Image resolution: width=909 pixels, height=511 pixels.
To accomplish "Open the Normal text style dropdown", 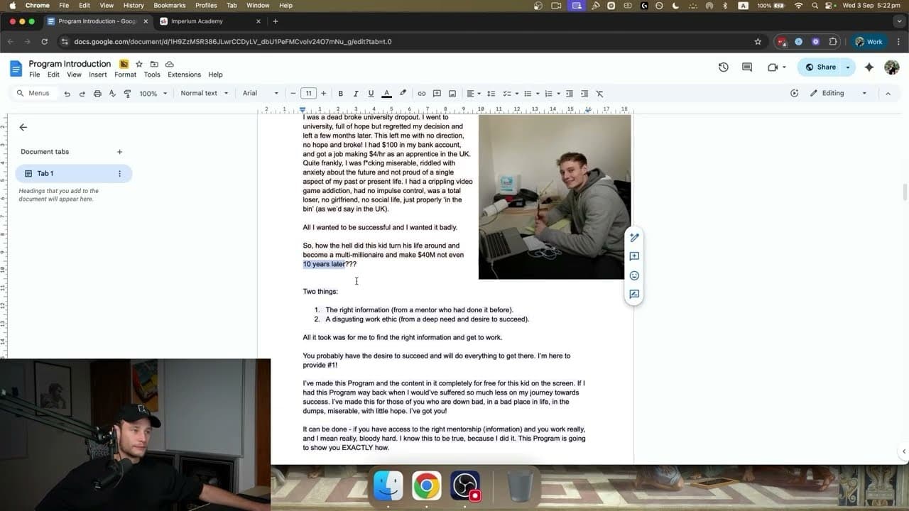I will [205, 94].
